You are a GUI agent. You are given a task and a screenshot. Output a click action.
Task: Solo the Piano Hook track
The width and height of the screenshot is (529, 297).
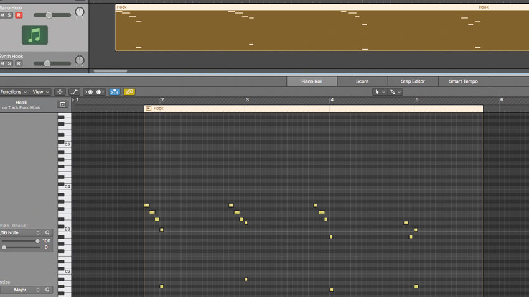point(9,15)
